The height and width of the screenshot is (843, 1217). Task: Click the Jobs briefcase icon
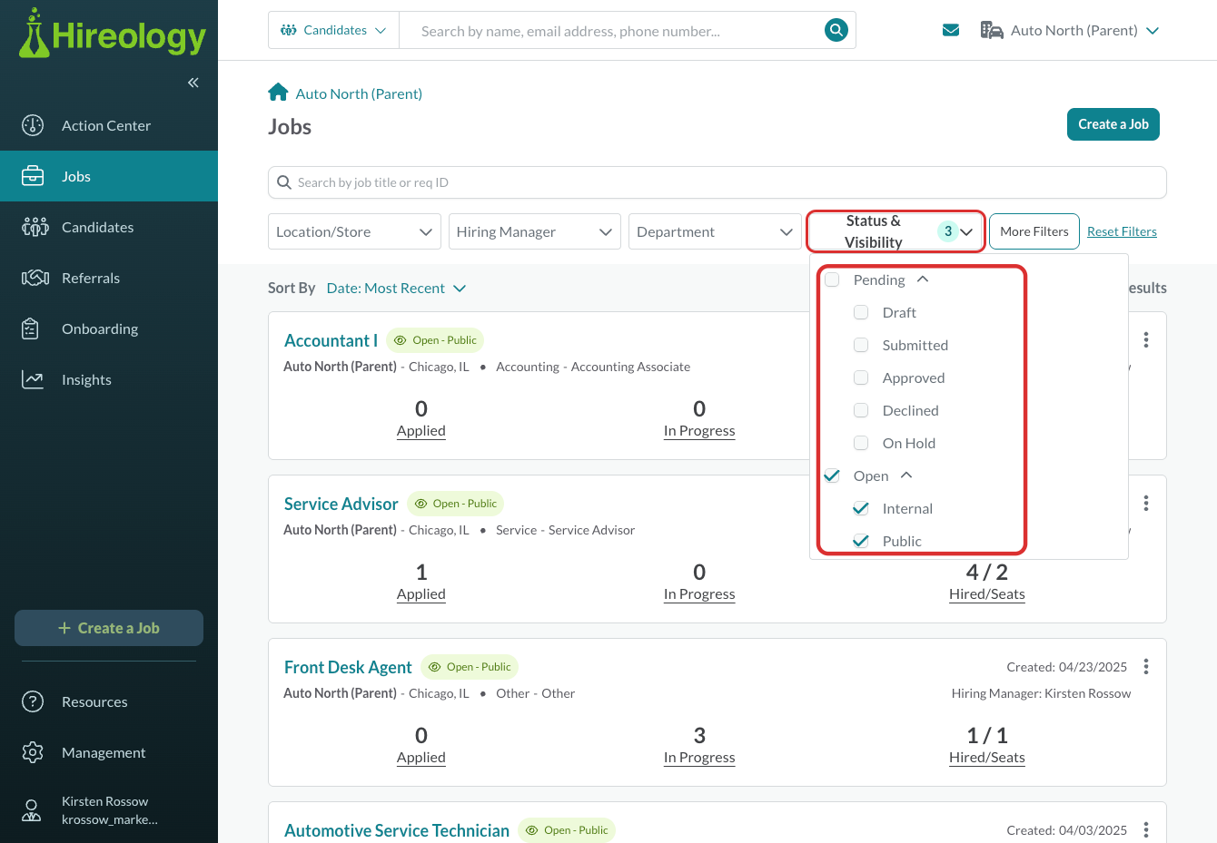coord(33,176)
